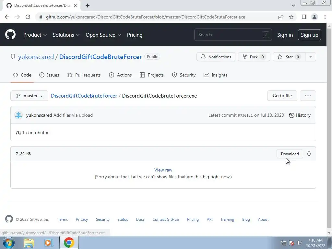Click the yukonscared avatar in commit row
The height and width of the screenshot is (249, 332).
point(18,115)
